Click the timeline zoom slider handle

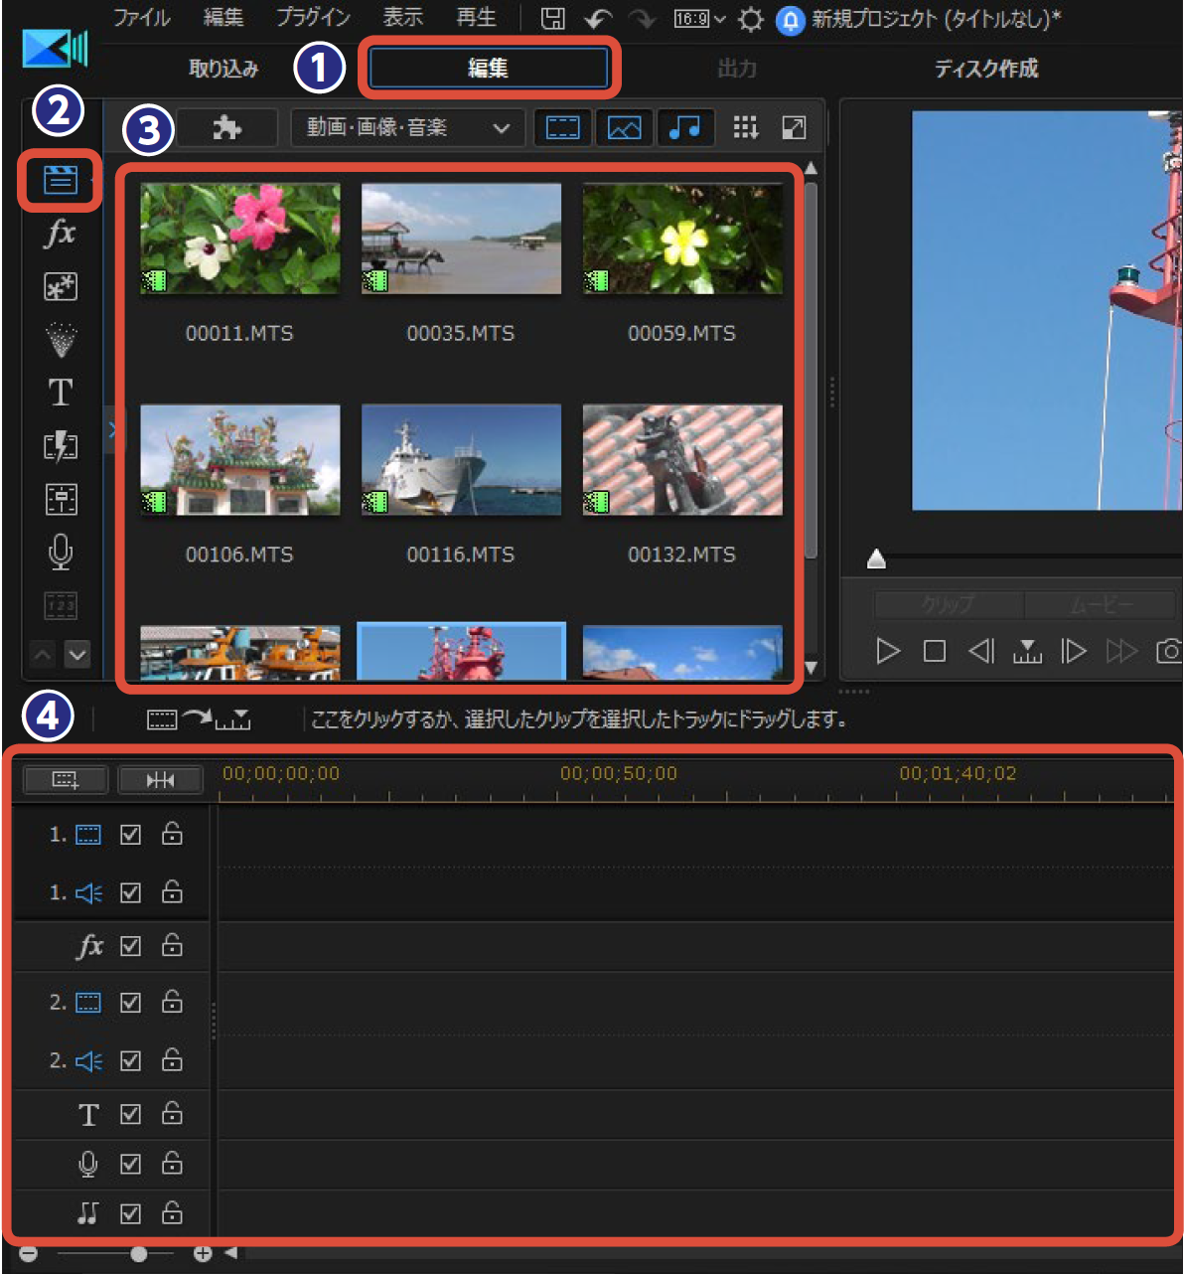click(138, 1254)
